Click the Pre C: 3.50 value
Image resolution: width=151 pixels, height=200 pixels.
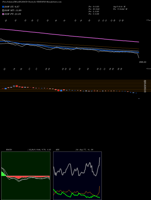point(94,14)
